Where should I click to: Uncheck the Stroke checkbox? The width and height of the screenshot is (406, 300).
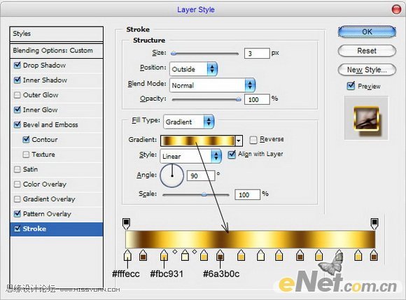coord(17,229)
